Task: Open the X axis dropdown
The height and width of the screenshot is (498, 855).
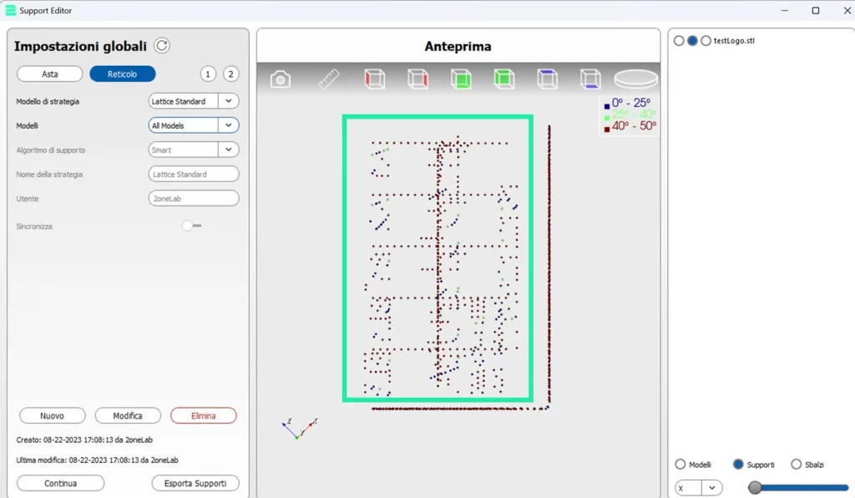Action: (699, 488)
